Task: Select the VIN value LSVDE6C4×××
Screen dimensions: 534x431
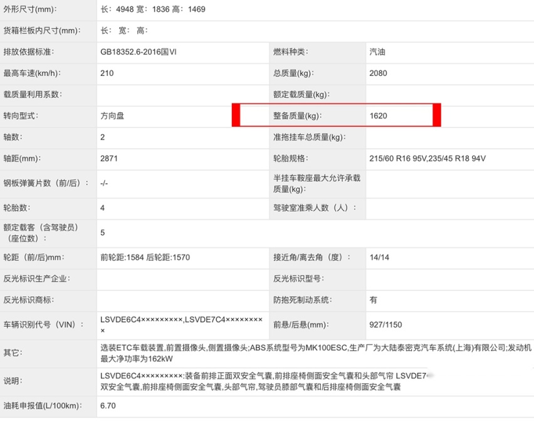Action: 182,325
